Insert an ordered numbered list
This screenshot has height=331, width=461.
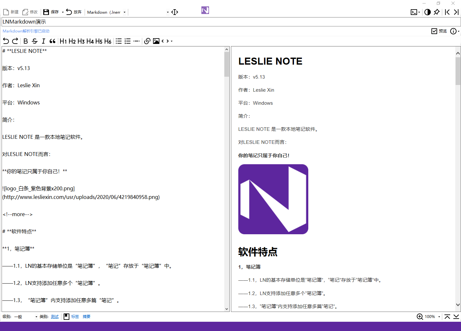tap(128, 41)
